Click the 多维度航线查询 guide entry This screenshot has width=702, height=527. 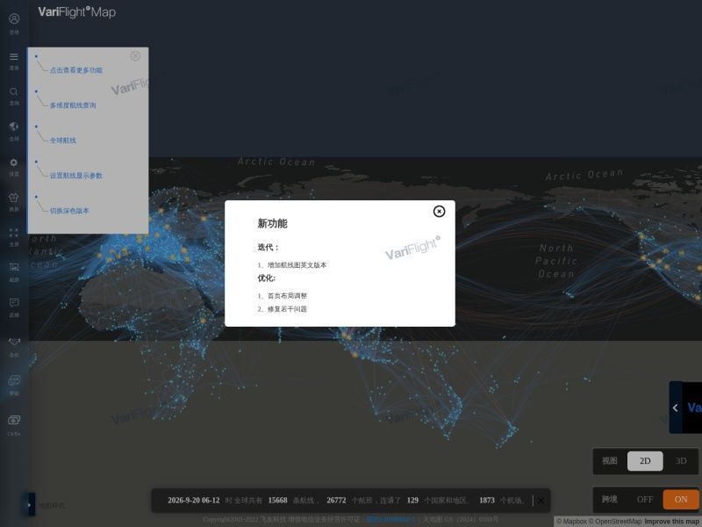coord(73,105)
